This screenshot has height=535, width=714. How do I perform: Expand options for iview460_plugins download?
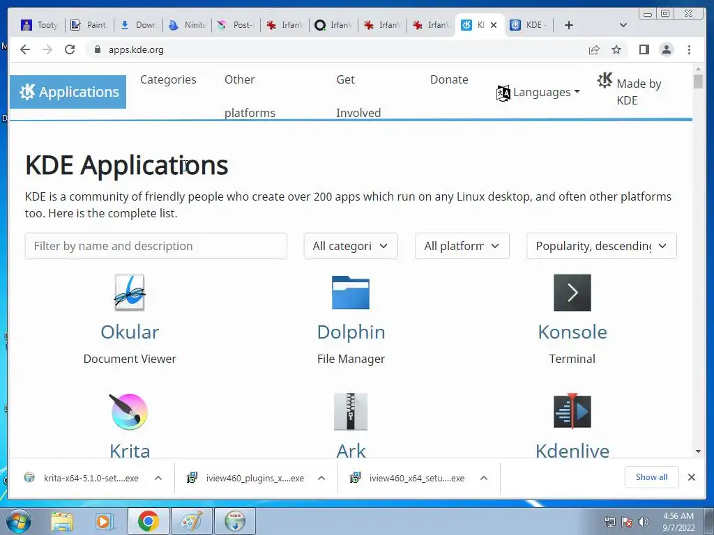(321, 478)
